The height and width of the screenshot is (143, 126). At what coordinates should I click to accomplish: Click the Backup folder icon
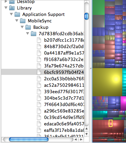pos(28,27)
